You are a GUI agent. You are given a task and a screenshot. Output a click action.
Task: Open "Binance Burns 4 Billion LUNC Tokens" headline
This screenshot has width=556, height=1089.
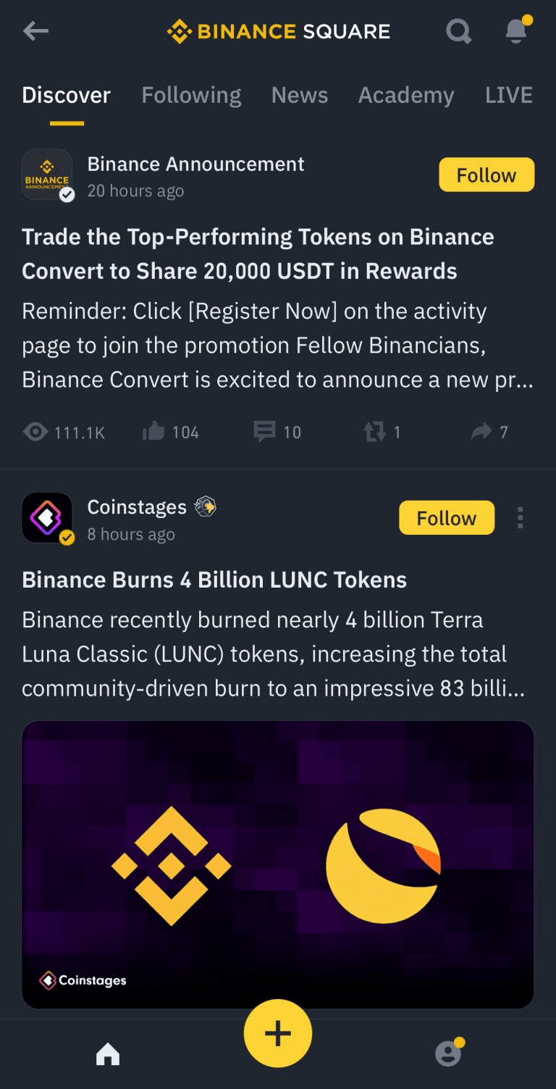click(x=214, y=580)
